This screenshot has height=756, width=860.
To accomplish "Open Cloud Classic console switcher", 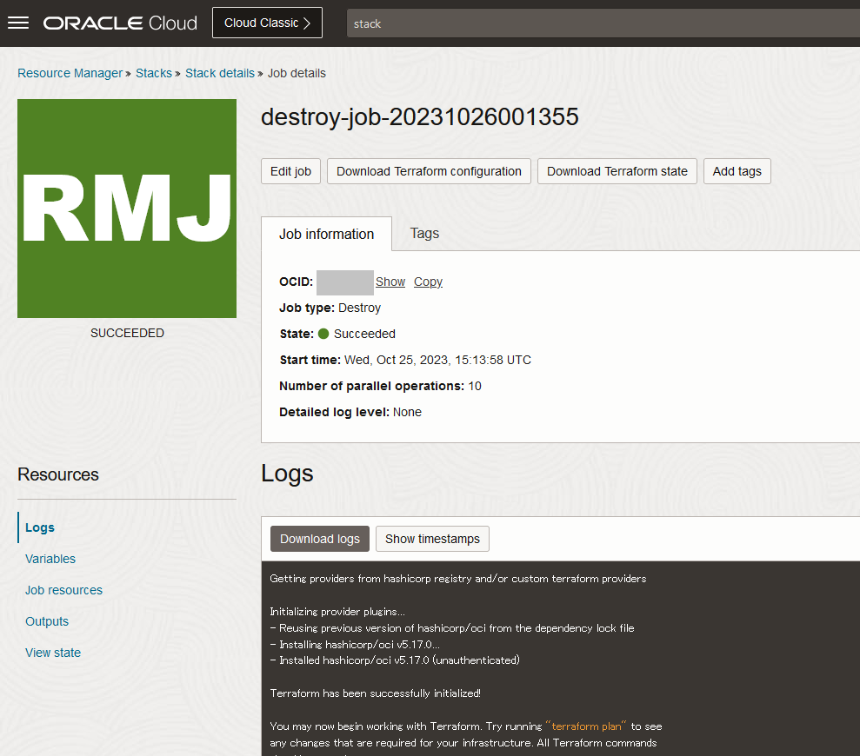I will click(x=267, y=23).
